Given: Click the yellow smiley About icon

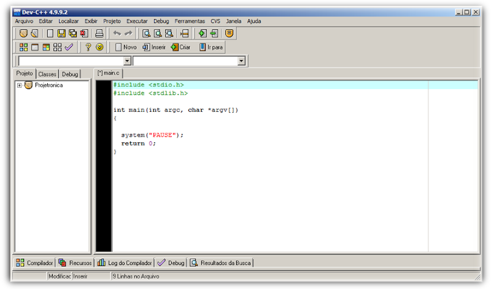Looking at the screenshot, I should pyautogui.click(x=99, y=47).
